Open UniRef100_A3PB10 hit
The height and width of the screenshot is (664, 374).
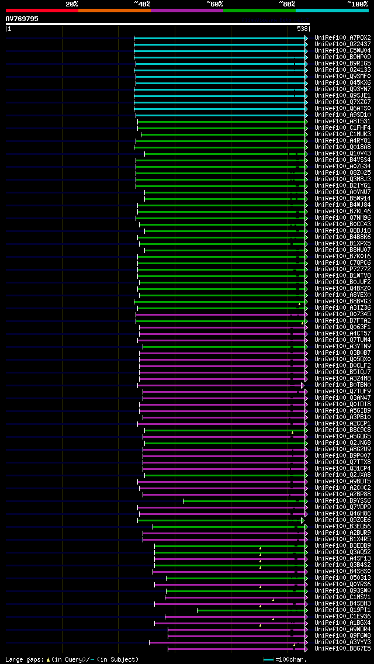click(x=342, y=417)
